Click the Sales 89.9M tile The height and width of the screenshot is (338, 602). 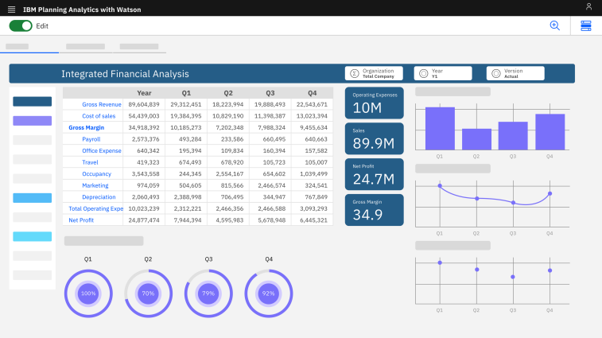[374, 138]
